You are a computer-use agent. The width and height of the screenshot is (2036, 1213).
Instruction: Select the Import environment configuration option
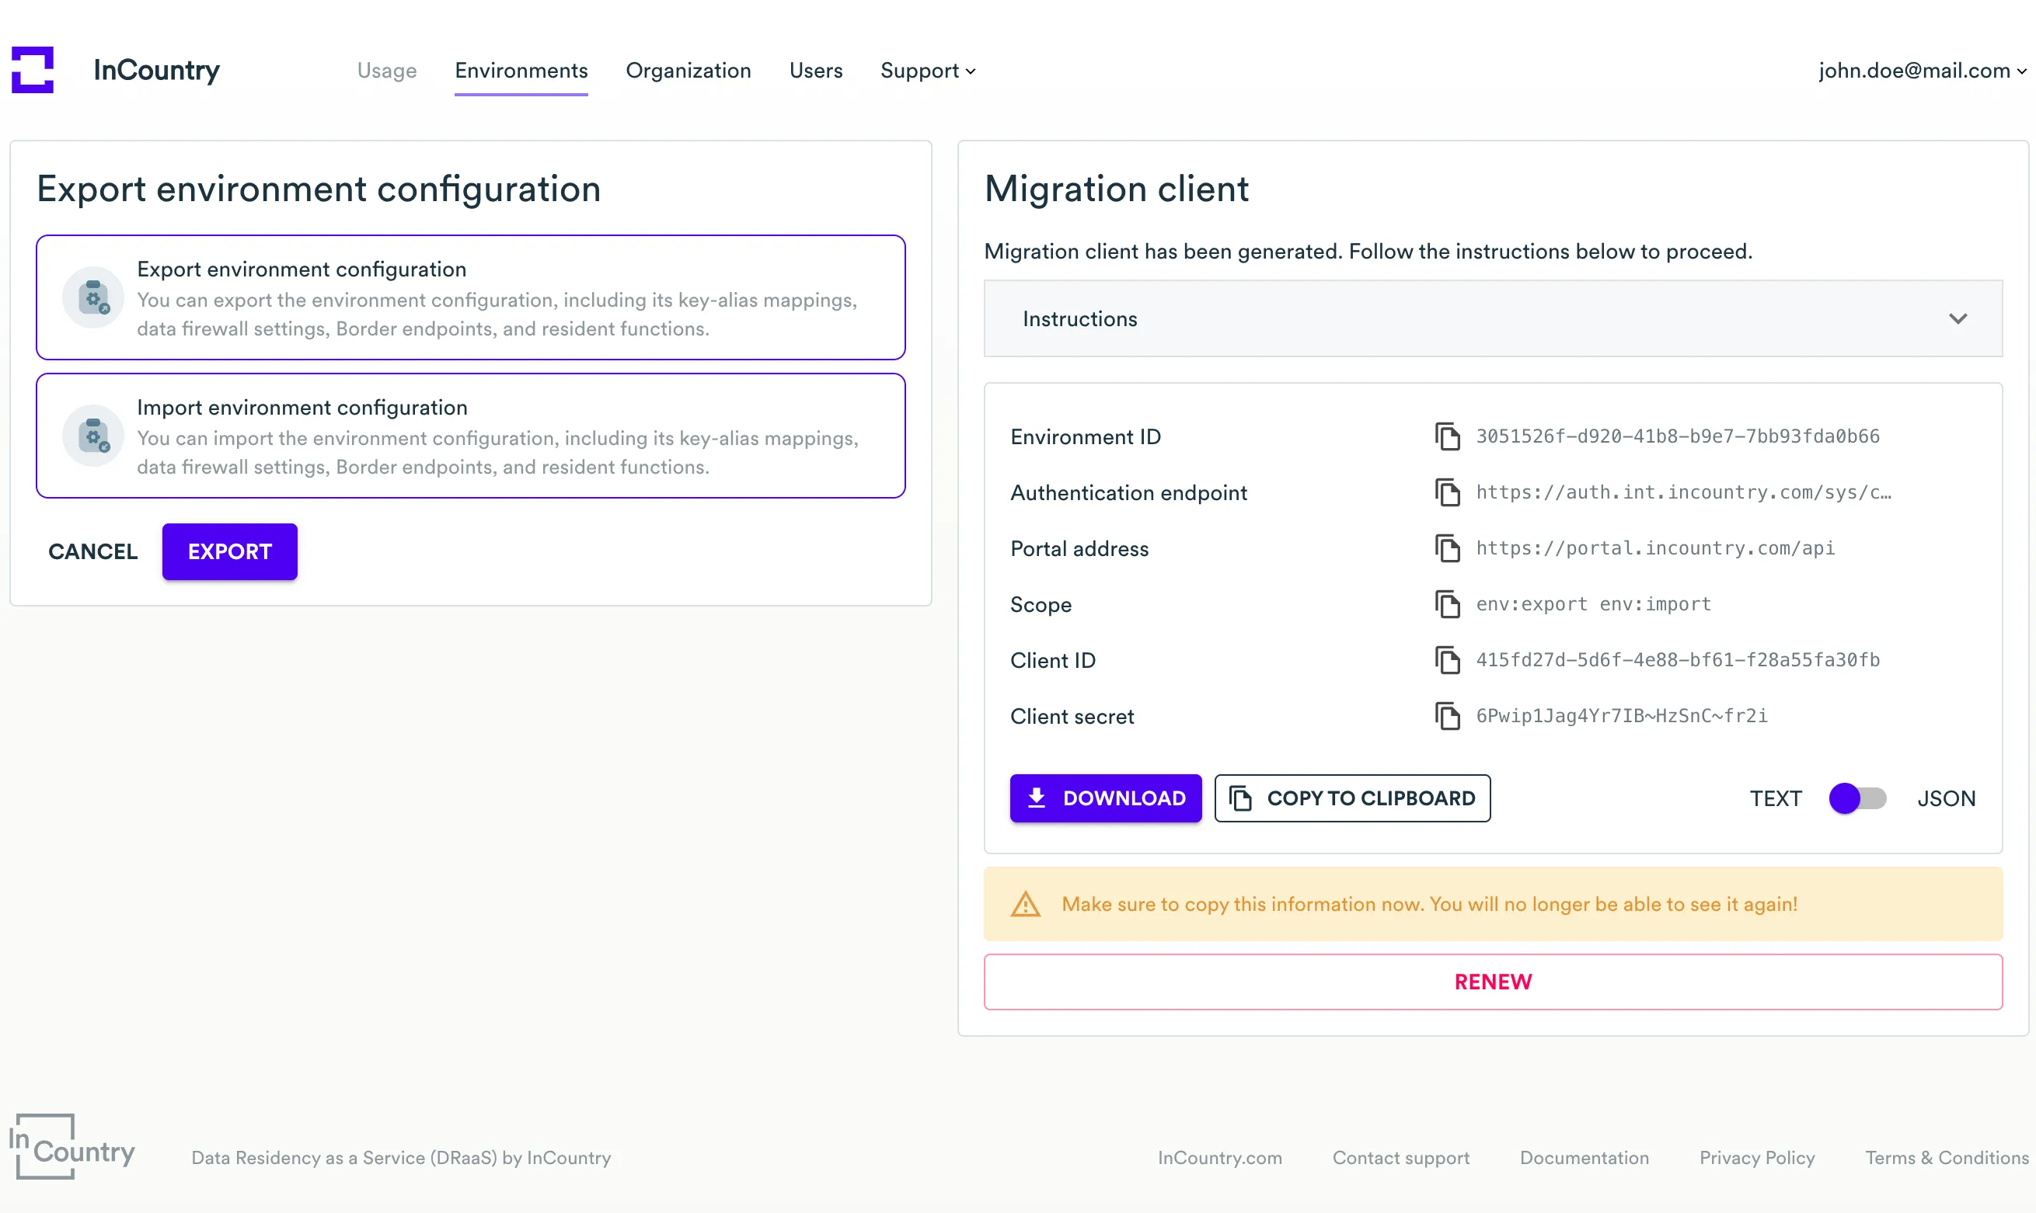(470, 436)
